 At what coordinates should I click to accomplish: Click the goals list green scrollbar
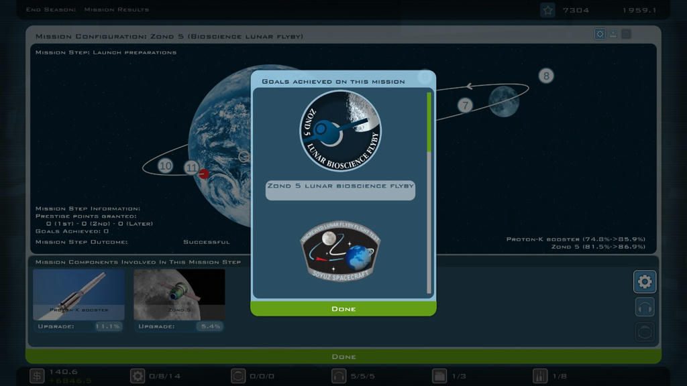tap(429, 122)
